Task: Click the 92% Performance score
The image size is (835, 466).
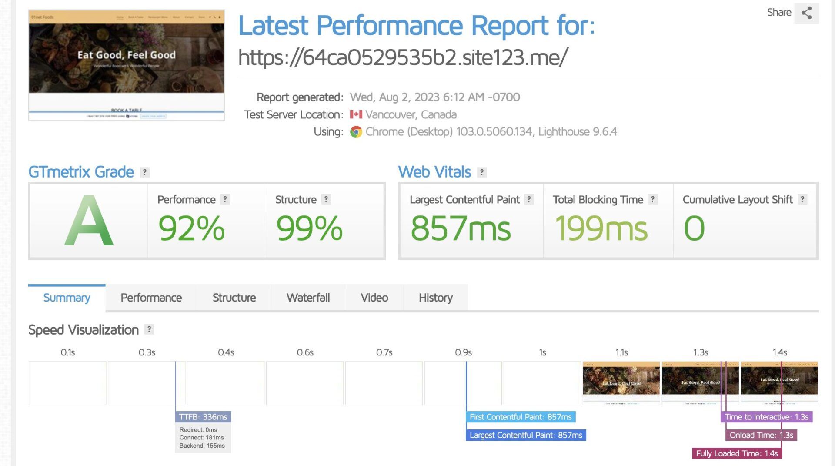Action: (191, 228)
